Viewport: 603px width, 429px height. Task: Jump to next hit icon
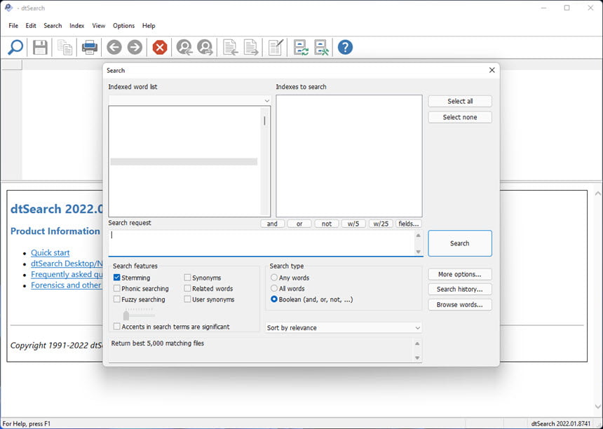click(x=205, y=47)
